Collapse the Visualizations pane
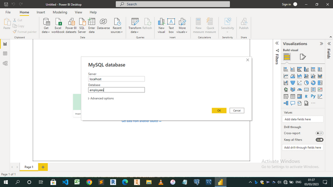Screen dimensions: 333x187 click(321, 44)
